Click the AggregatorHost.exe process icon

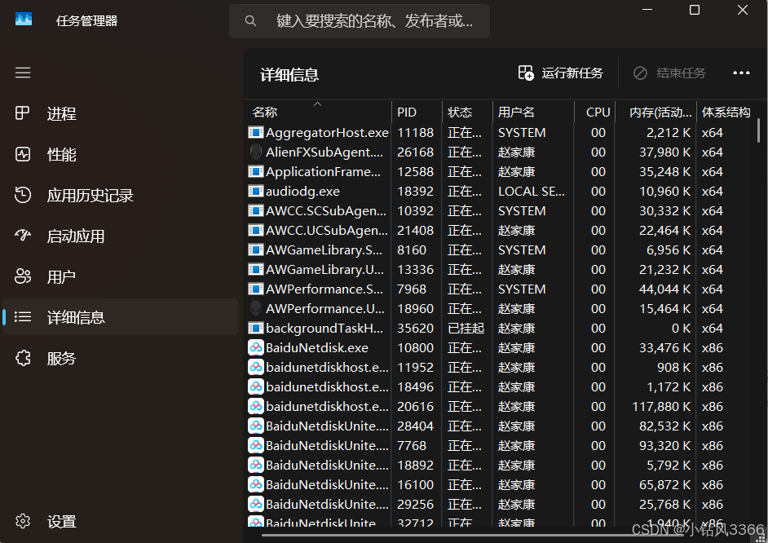(x=256, y=132)
